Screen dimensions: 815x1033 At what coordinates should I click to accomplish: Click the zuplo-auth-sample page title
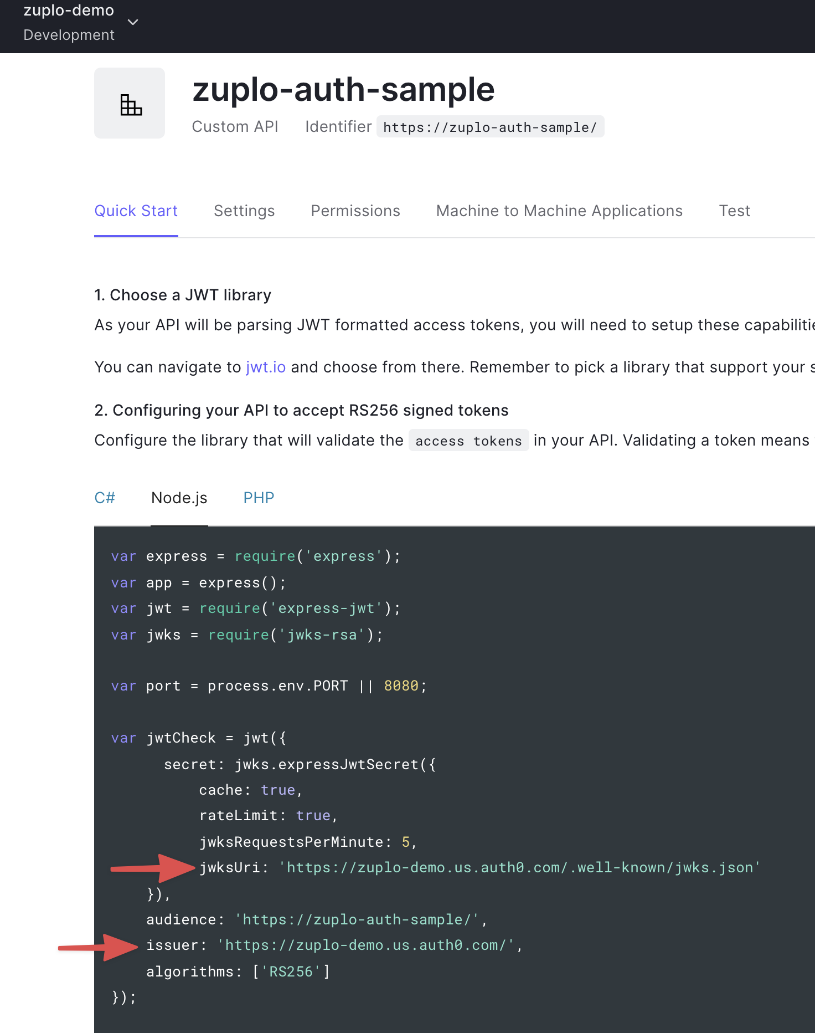(343, 90)
